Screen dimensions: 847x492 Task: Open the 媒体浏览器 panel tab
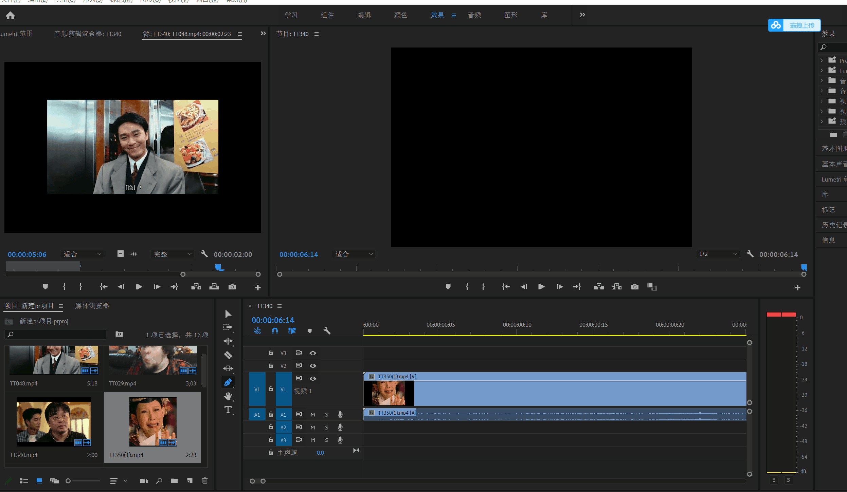(x=92, y=306)
